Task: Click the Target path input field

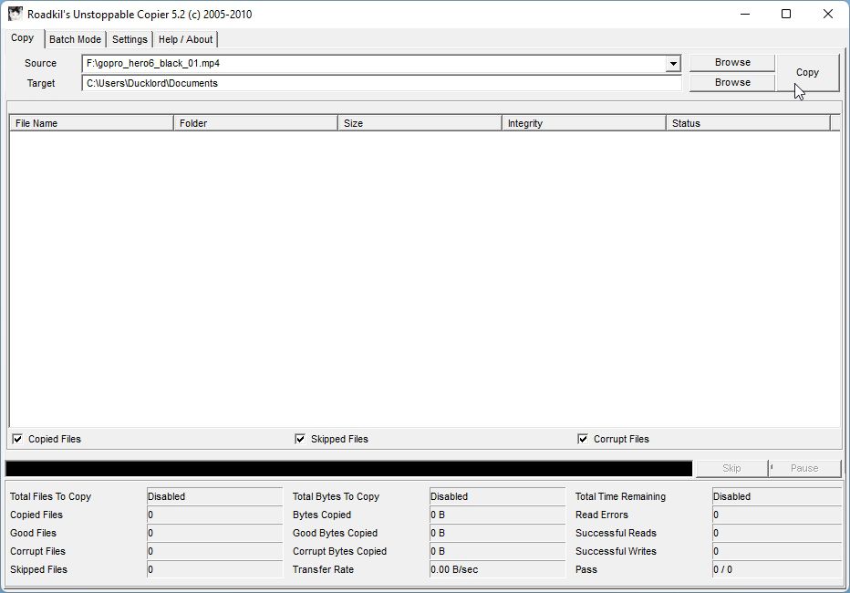Action: (381, 83)
